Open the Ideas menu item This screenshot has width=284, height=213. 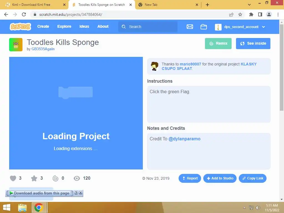(84, 26)
